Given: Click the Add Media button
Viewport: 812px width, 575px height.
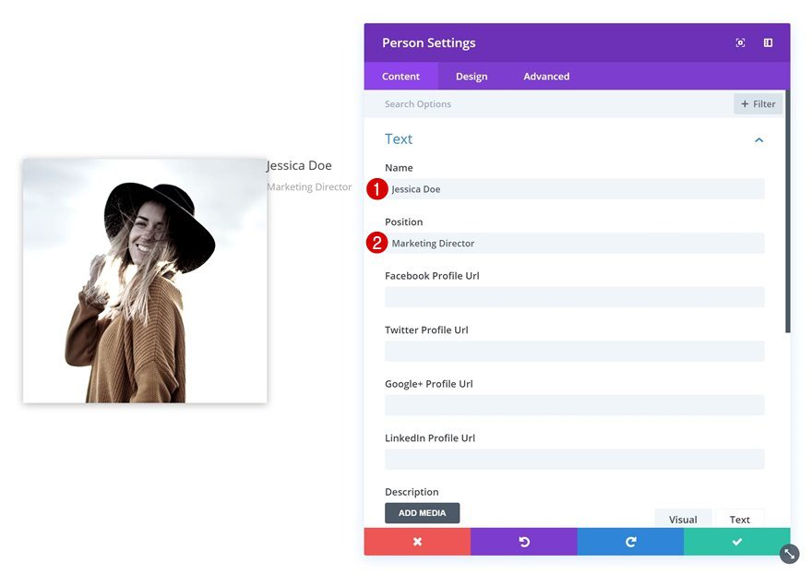Looking at the screenshot, I should 422,512.
